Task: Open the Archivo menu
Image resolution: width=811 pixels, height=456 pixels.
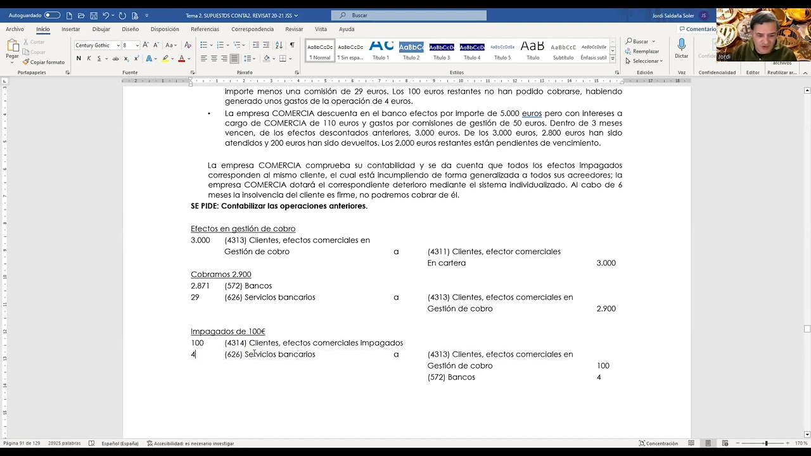Action: tap(15, 29)
